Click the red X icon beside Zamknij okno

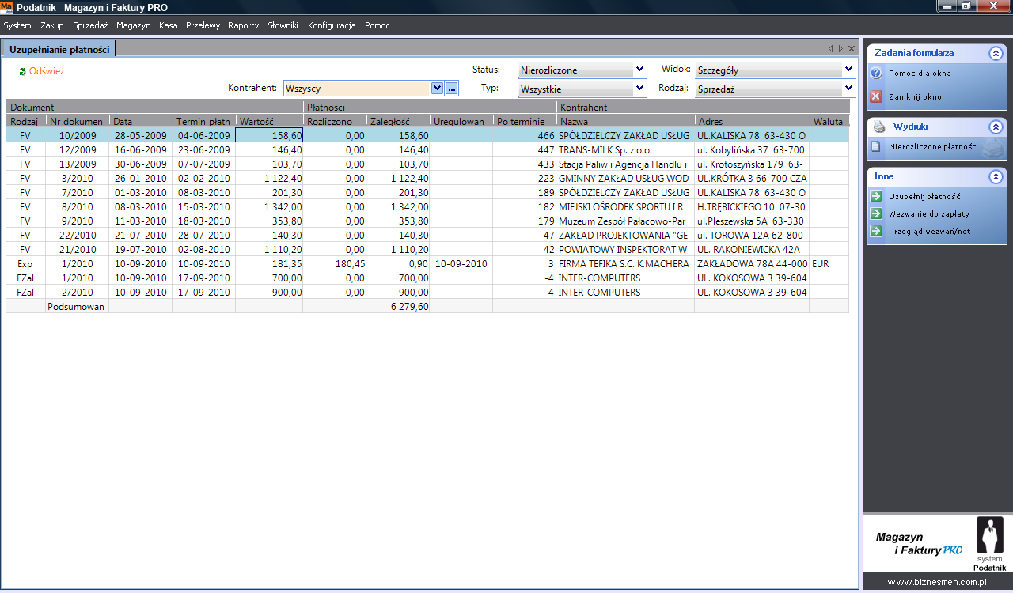(x=876, y=96)
